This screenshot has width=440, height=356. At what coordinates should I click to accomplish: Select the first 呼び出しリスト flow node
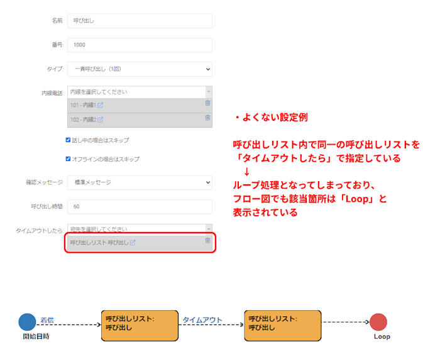(x=139, y=325)
